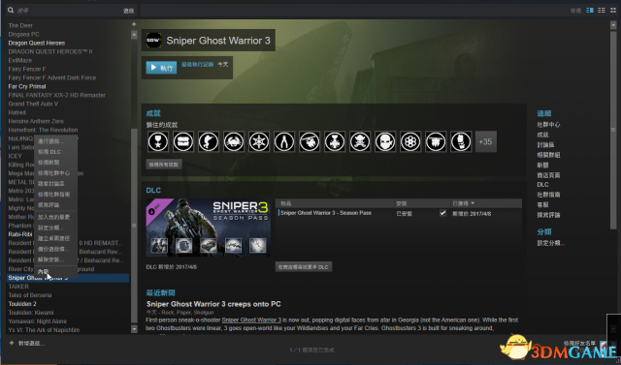Open the 客服 link in the right sidebar
The image size is (621, 365).
click(542, 204)
